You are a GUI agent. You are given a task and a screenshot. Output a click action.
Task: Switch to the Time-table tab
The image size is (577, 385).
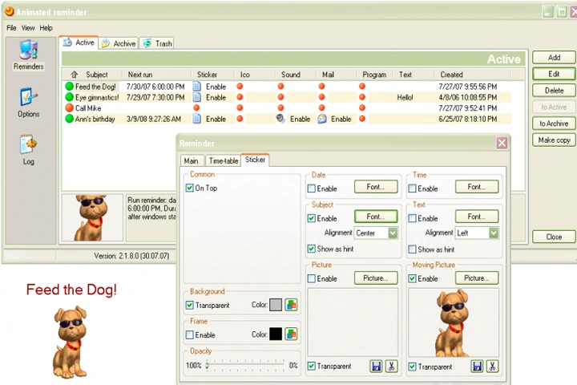[223, 160]
